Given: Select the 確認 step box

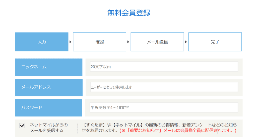Looking at the screenshot, I should pos(99,42).
